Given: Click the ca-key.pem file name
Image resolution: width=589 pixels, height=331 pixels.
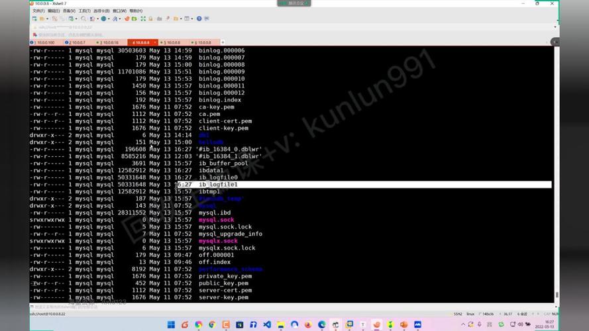Looking at the screenshot, I should pos(217,107).
